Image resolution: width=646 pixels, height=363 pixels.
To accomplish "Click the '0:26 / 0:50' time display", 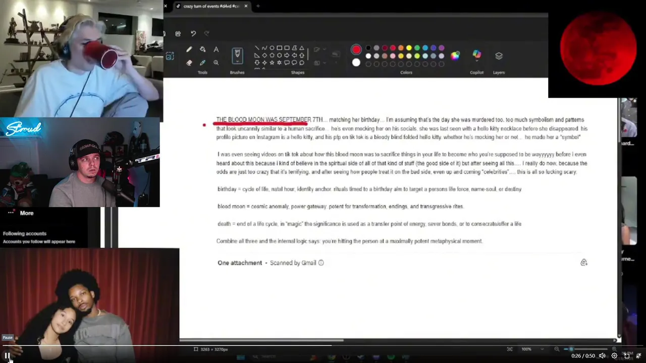I will click(x=583, y=355).
